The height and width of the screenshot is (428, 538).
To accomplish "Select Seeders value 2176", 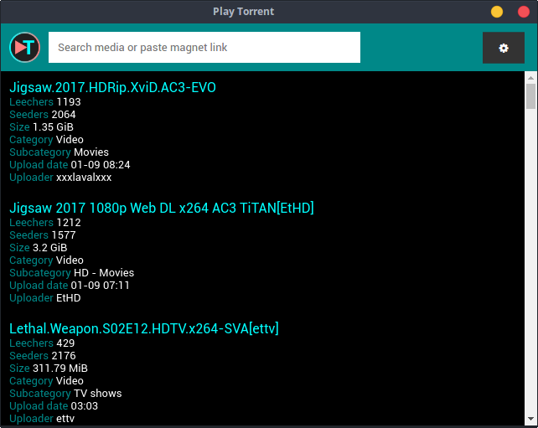I will pyautogui.click(x=64, y=356).
